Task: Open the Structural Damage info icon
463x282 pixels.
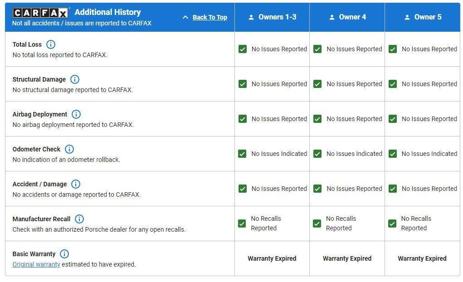Action: tap(75, 79)
